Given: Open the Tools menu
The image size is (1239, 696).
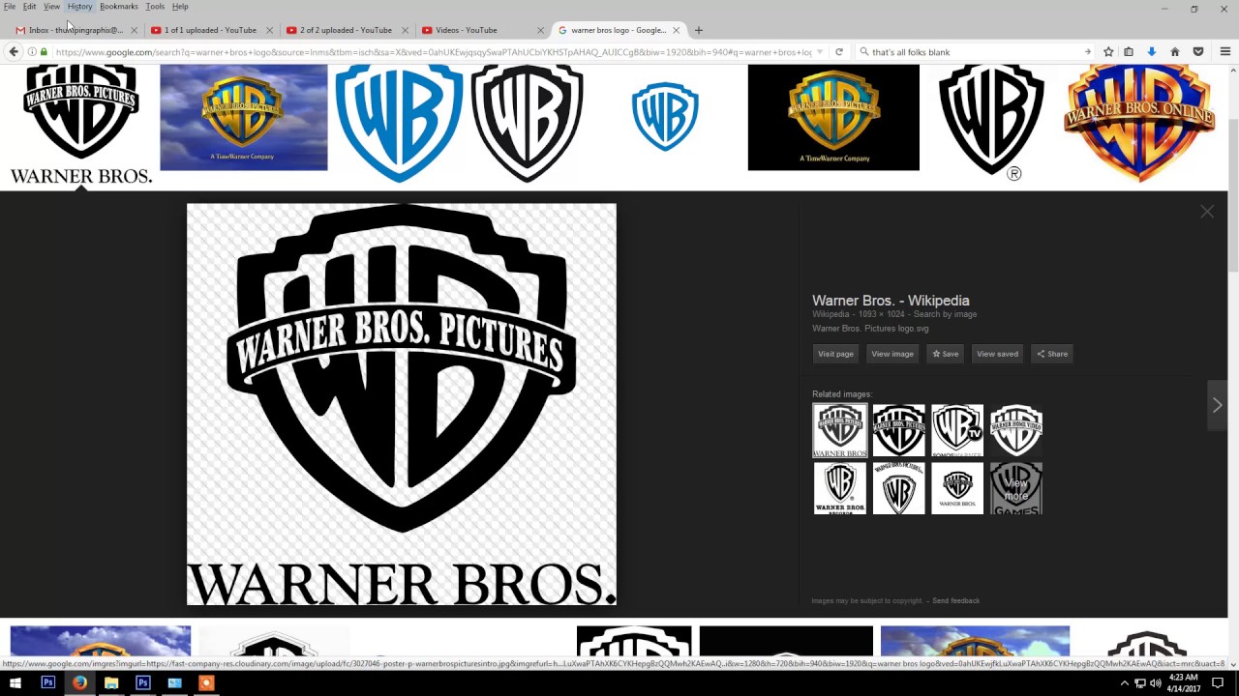Looking at the screenshot, I should 155,7.
